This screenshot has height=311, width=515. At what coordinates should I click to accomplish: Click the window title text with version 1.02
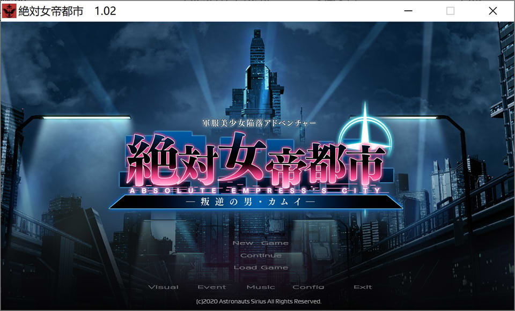(x=67, y=11)
